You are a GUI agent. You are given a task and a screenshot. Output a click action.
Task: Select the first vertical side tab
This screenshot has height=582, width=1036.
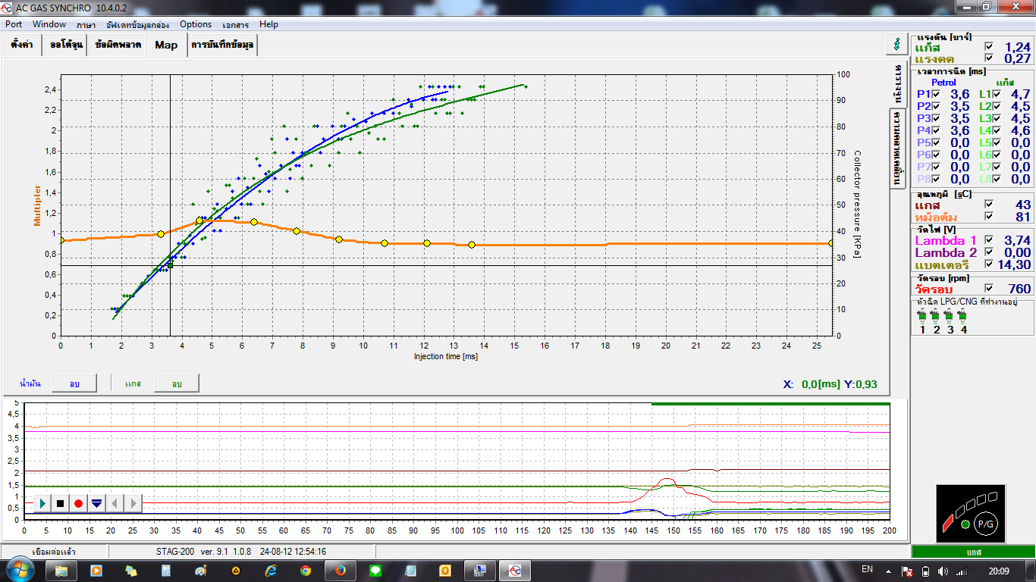(899, 83)
